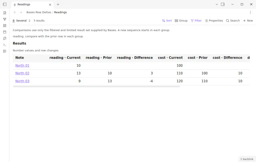Image resolution: width=256 pixels, height=162 pixels.
Task: Toggle the right sidebar icon
Action: pos(223,4)
